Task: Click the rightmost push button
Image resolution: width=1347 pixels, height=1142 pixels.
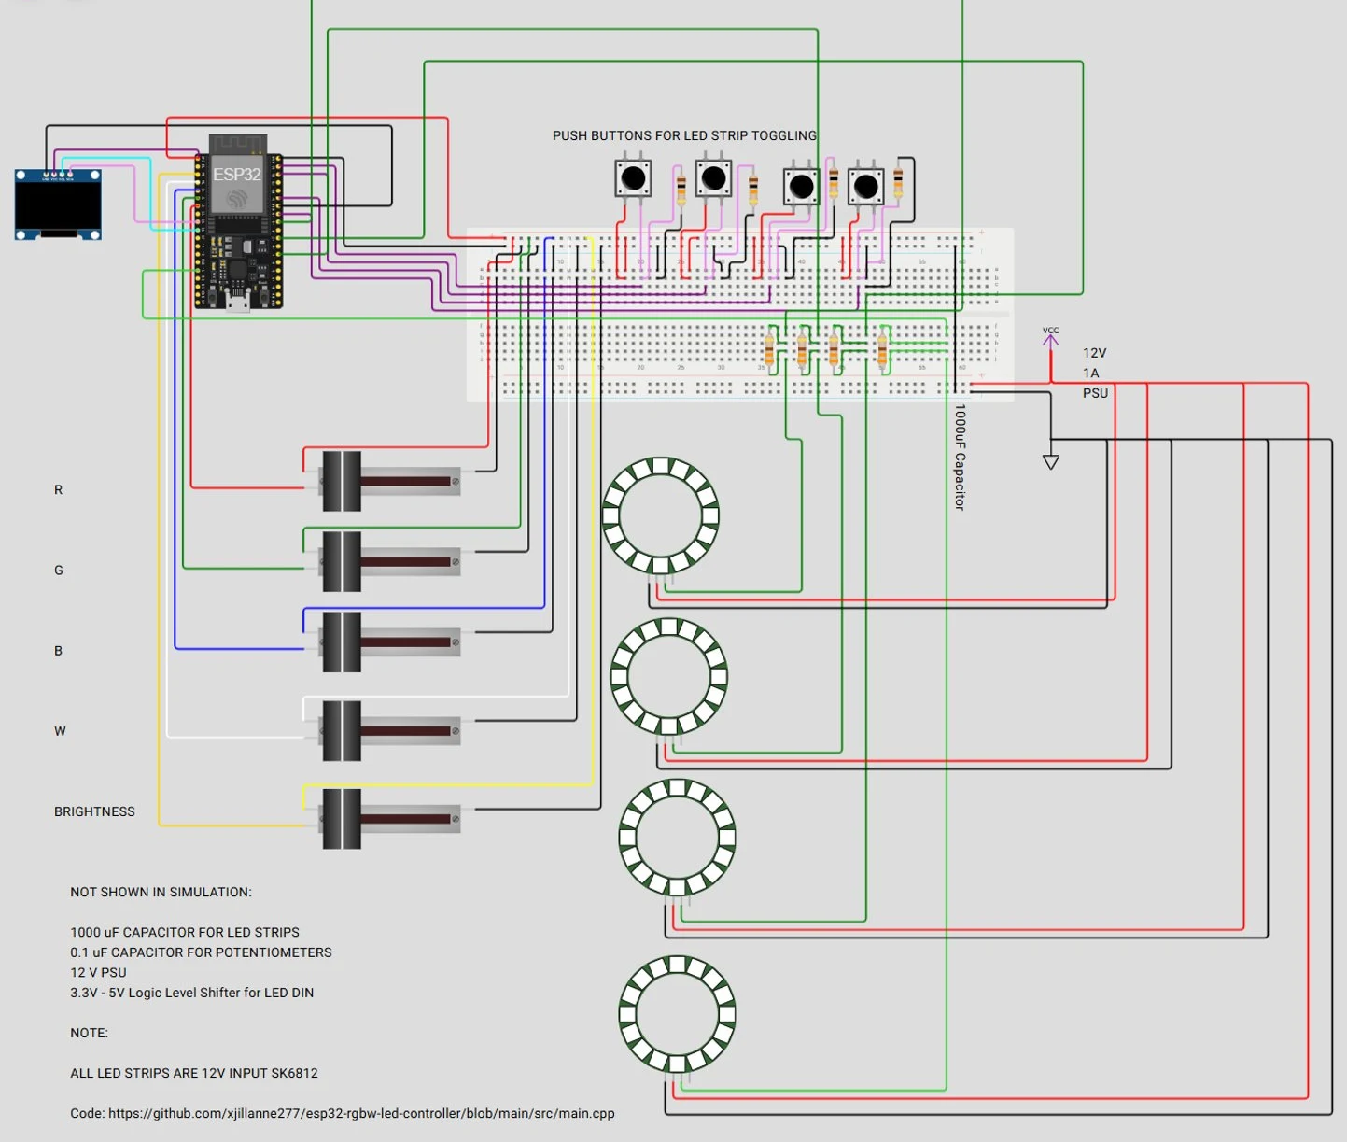Action: (865, 186)
